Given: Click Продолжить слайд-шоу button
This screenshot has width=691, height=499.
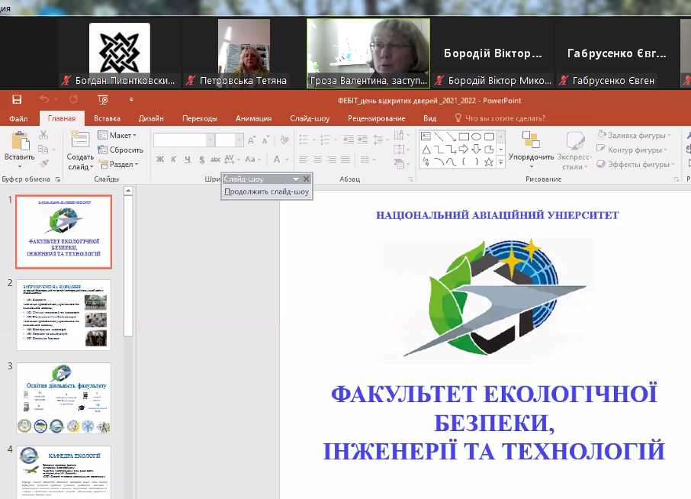Looking at the screenshot, I should click(267, 192).
